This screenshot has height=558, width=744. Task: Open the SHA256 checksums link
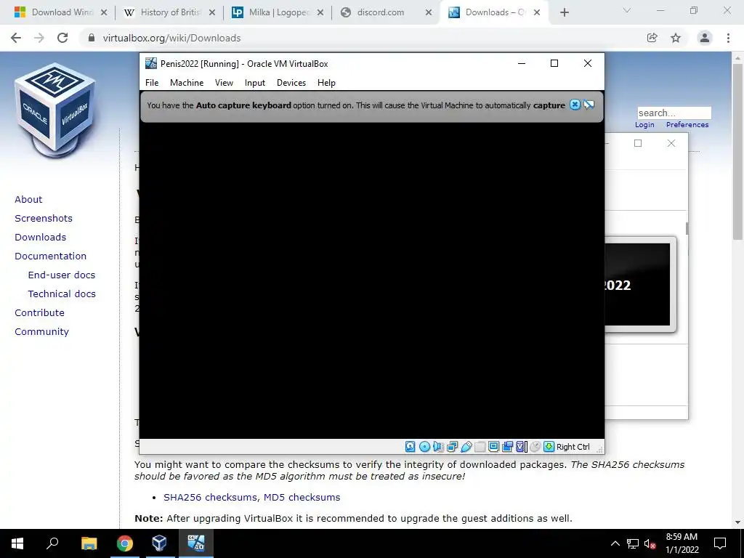click(x=211, y=497)
